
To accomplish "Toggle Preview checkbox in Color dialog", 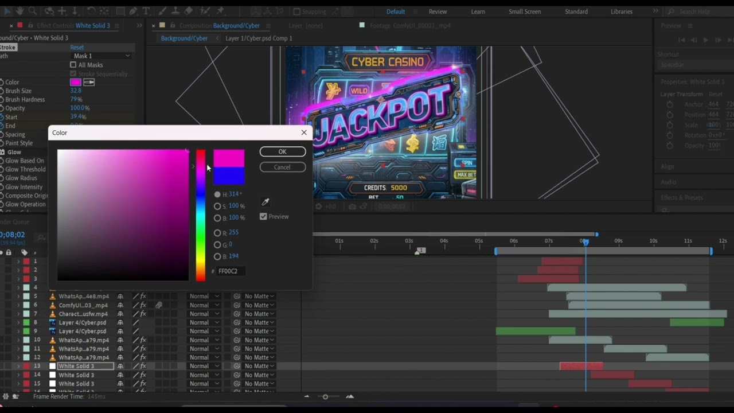I will point(263,216).
